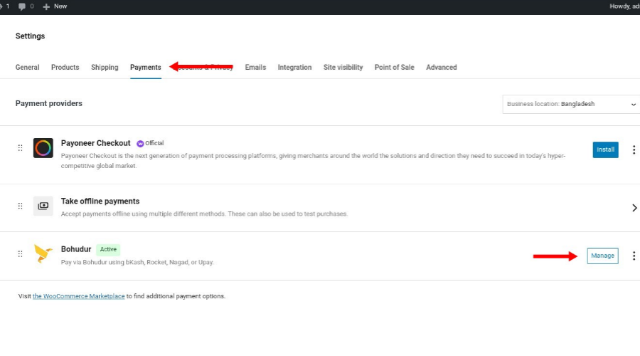Manage the Bohudur payment gateway

point(602,256)
